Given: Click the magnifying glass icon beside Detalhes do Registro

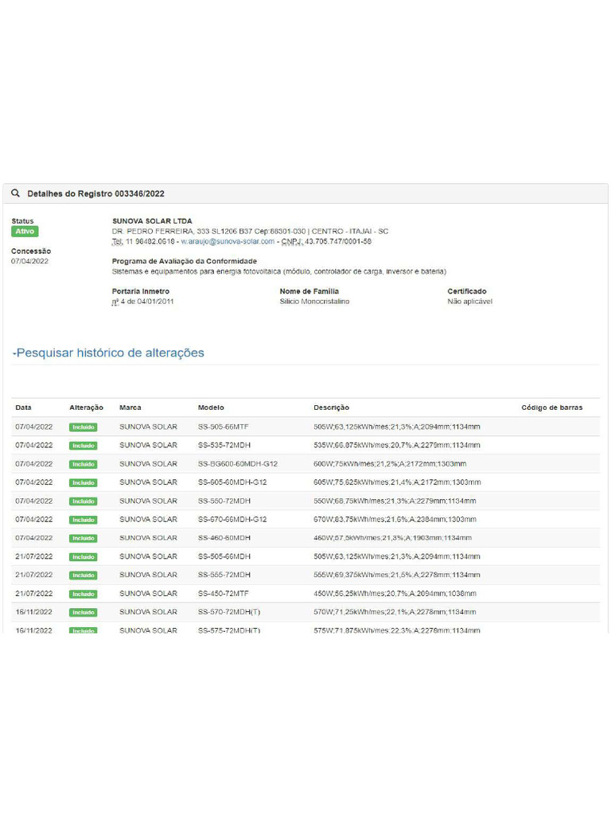Looking at the screenshot, I should point(16,193).
